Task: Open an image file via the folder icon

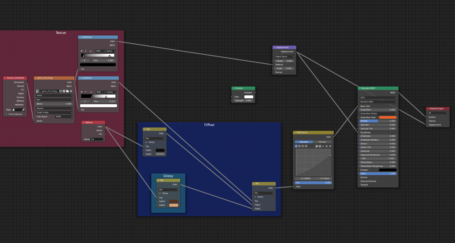Action: [x=68, y=91]
